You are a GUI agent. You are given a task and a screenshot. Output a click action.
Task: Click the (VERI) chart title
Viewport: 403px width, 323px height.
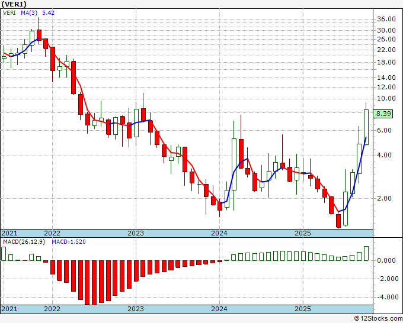pos(14,4)
